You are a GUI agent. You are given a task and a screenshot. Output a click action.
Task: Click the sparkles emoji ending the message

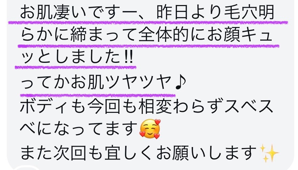point(269,153)
